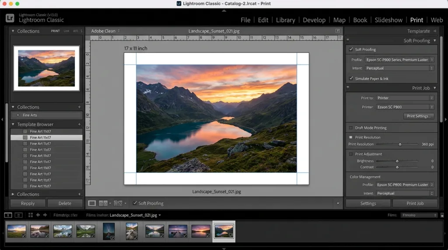Hide the top module bar using the triangle
This screenshot has width=448, height=250.
coord(224,10)
